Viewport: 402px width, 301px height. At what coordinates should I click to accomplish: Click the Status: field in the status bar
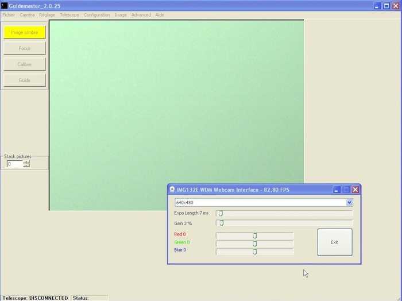[x=89, y=298]
